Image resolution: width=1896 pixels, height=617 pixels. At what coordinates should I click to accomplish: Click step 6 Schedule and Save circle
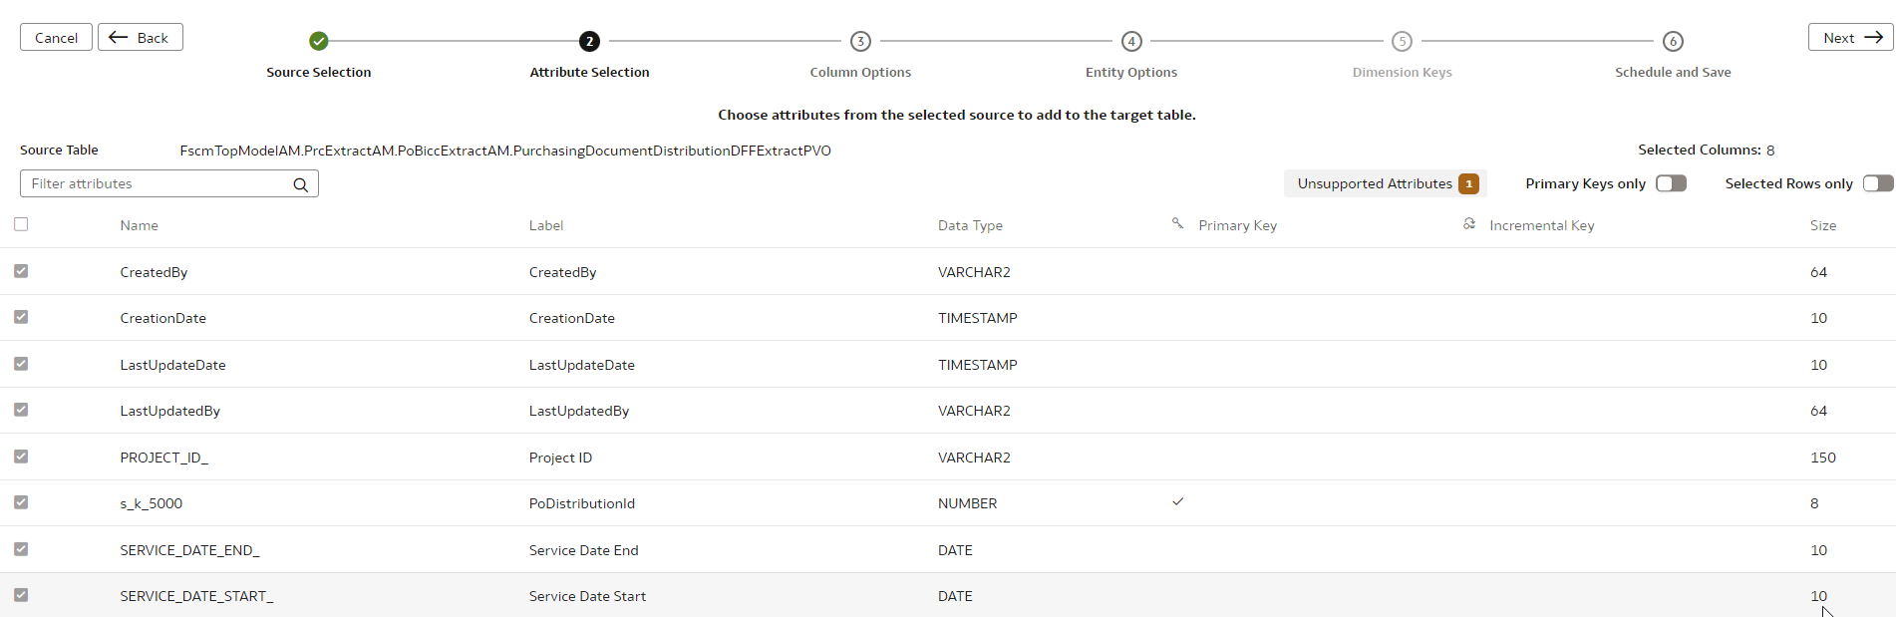coord(1673,41)
